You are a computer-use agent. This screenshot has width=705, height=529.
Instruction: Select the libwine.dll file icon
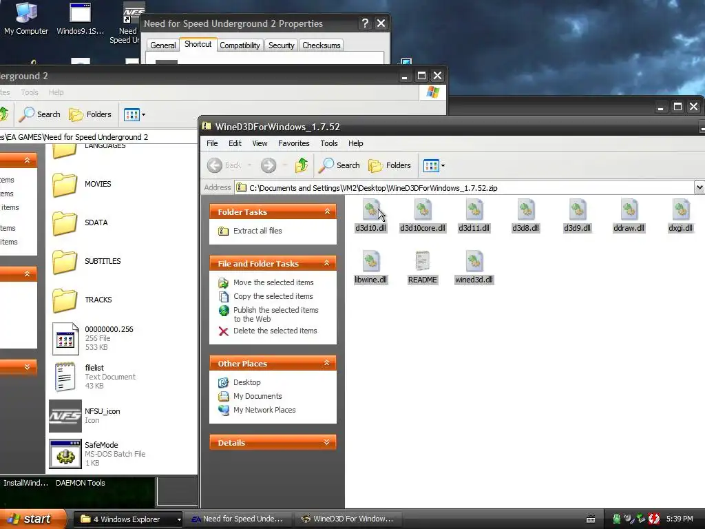[x=371, y=261]
